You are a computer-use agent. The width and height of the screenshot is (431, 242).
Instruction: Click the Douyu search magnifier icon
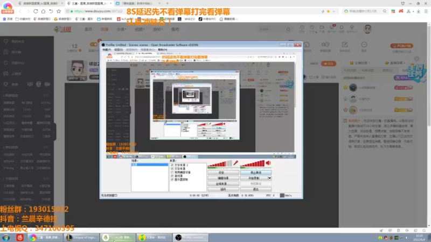click(288, 29)
